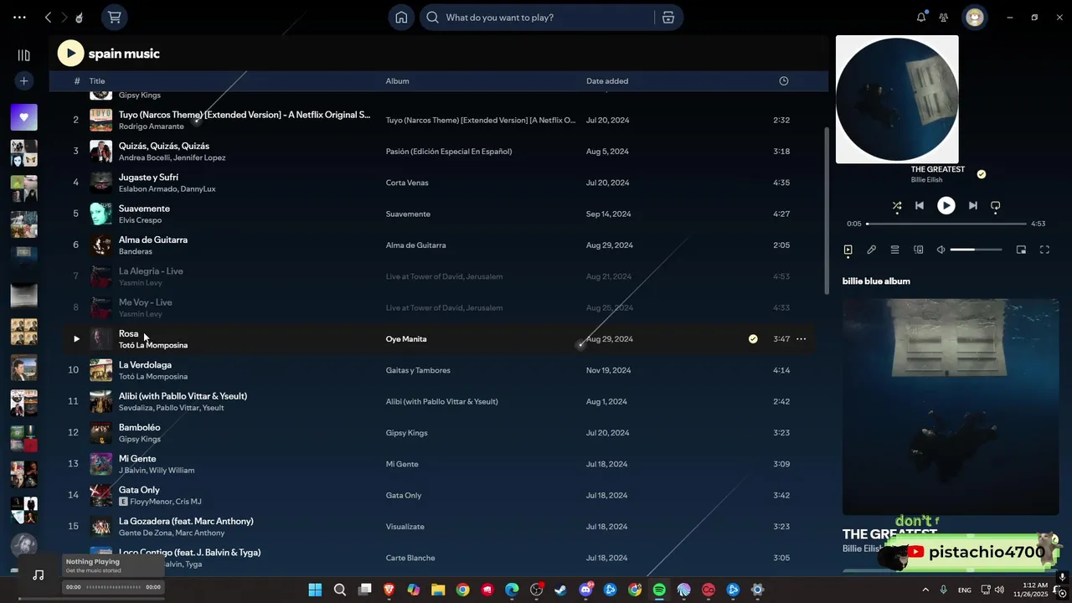Create a new playlist with plus icon

pos(23,80)
